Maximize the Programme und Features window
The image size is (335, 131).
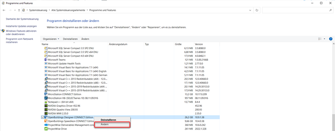[x=321, y=3]
